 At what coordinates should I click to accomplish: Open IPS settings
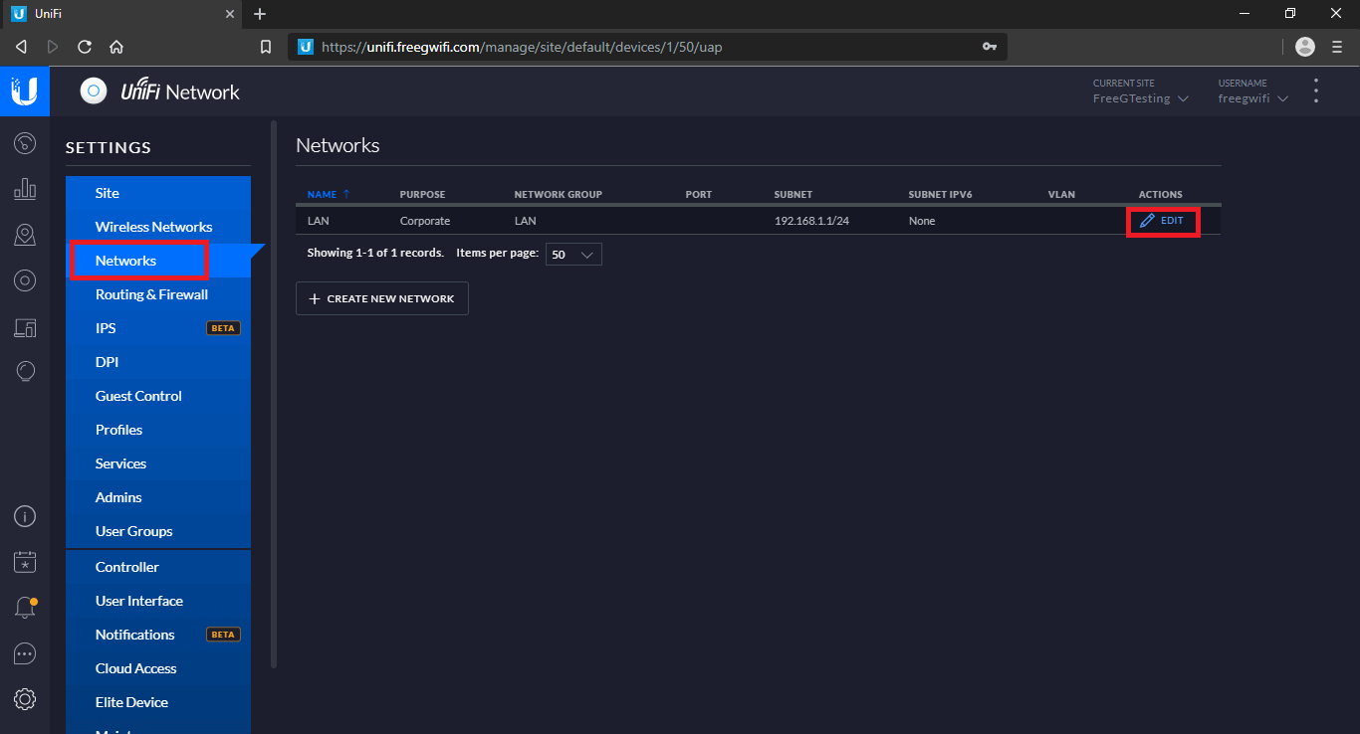click(x=158, y=328)
